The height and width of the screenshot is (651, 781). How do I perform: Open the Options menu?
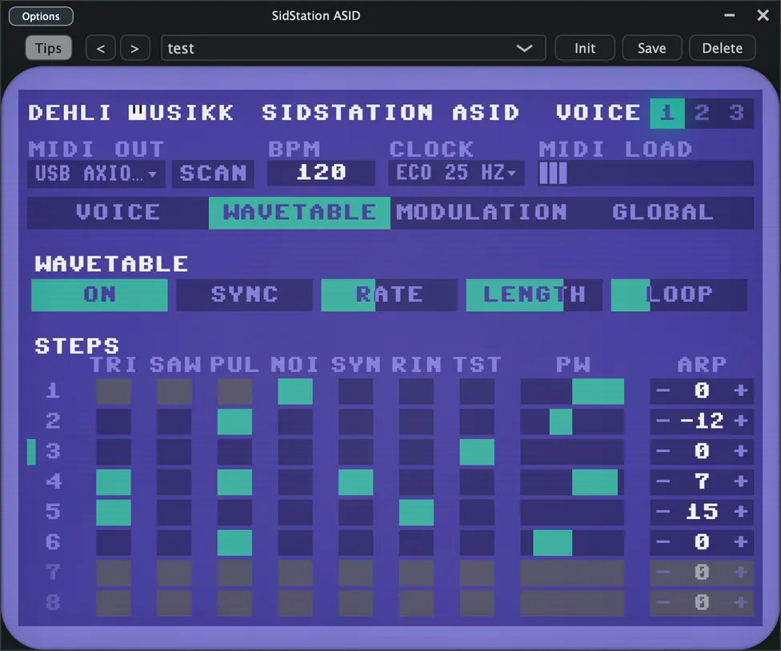[x=41, y=16]
